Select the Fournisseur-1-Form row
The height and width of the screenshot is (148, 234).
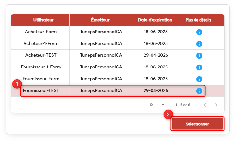pyautogui.click(x=41, y=67)
